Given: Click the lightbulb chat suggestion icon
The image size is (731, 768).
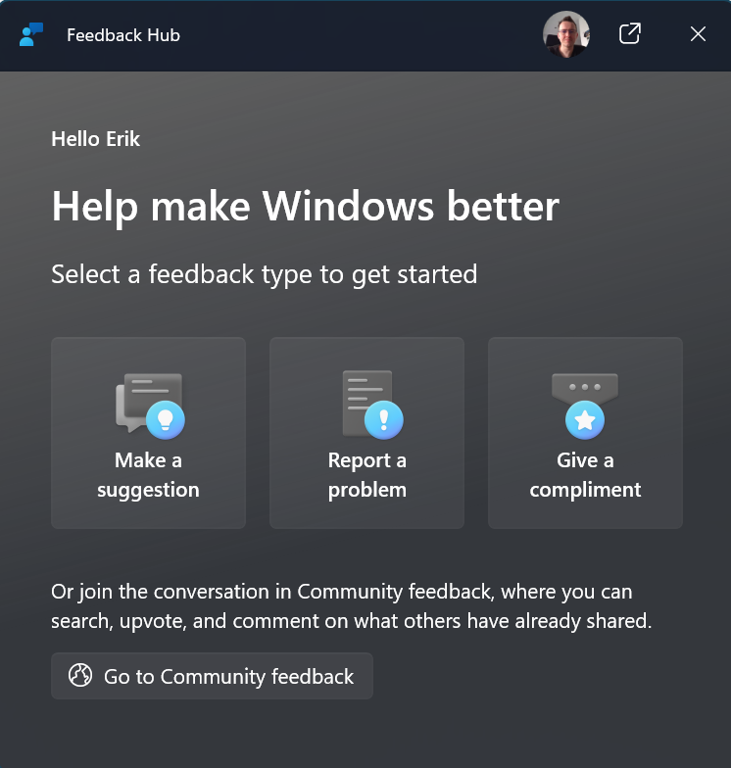Looking at the screenshot, I should pyautogui.click(x=150, y=404).
